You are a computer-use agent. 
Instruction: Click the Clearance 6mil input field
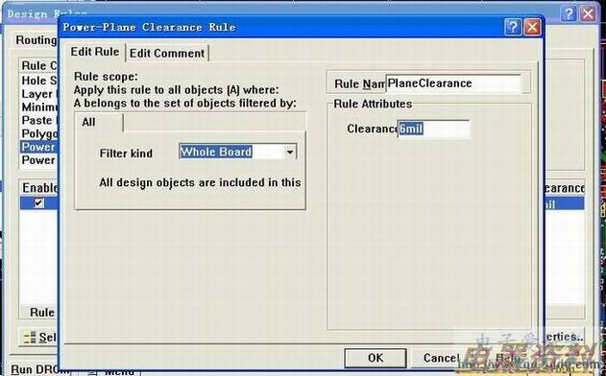[434, 129]
